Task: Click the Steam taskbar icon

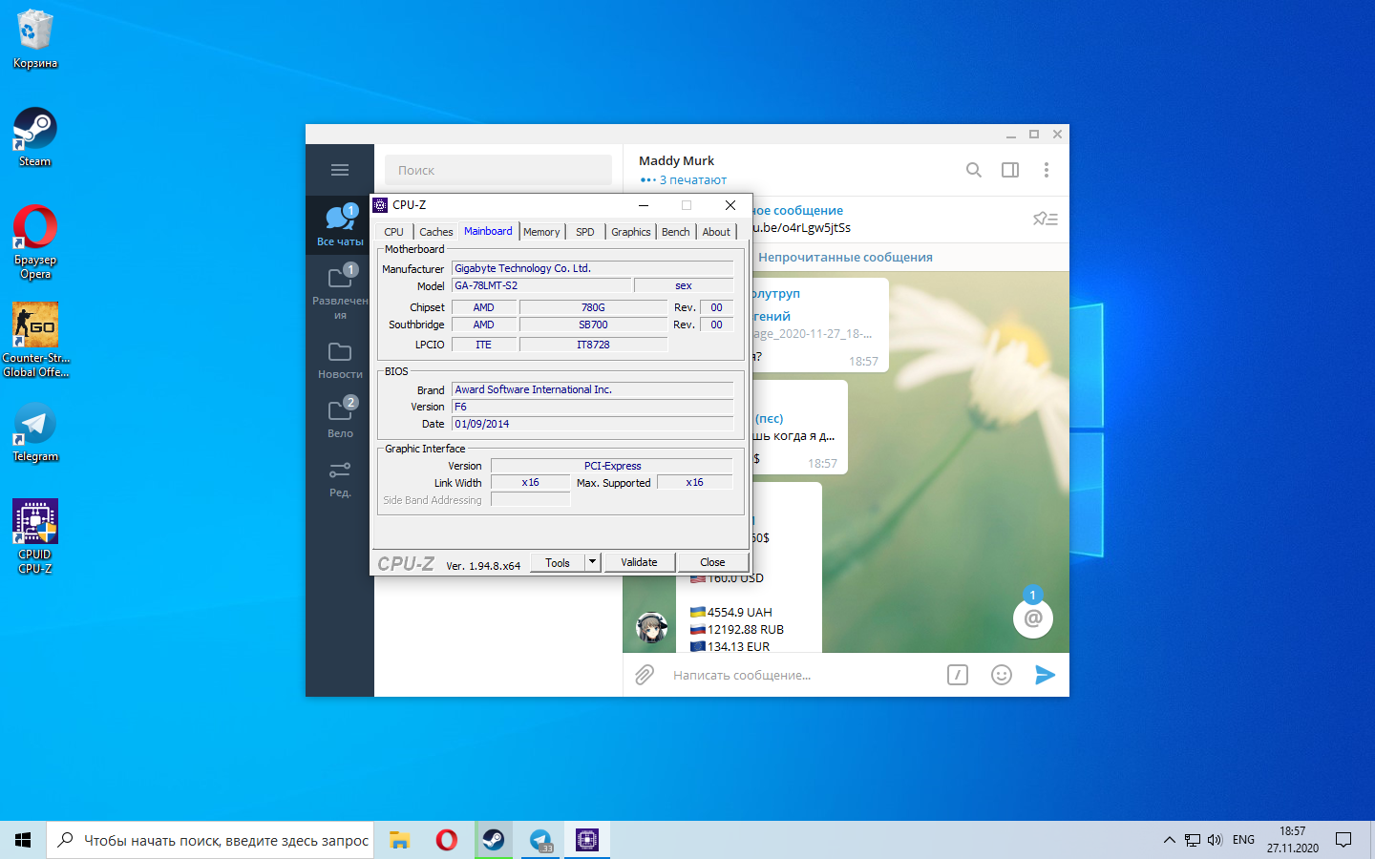Action: (x=493, y=840)
